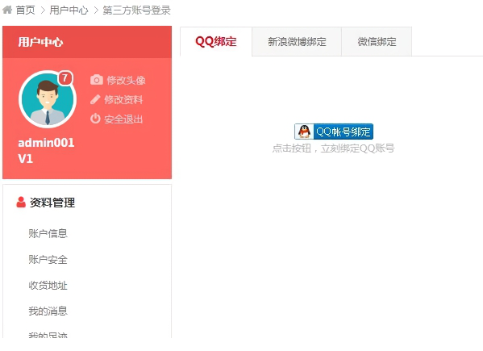Click the V1 level label
Image resolution: width=483 pixels, height=351 pixels.
(x=25, y=159)
